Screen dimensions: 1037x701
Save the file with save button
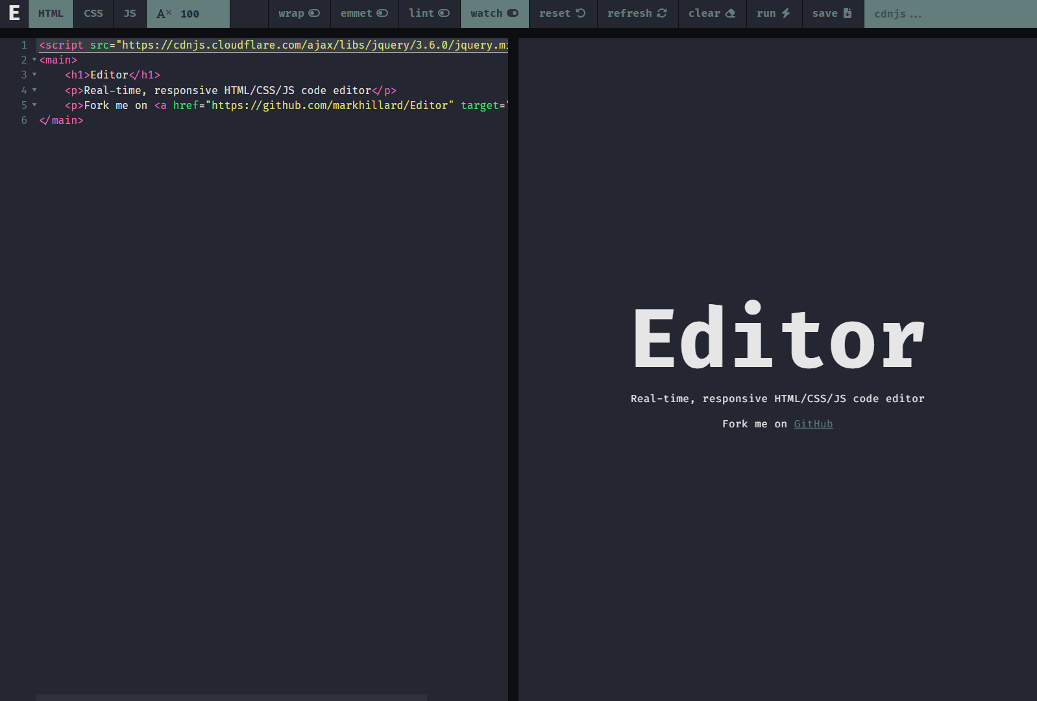pyautogui.click(x=833, y=14)
